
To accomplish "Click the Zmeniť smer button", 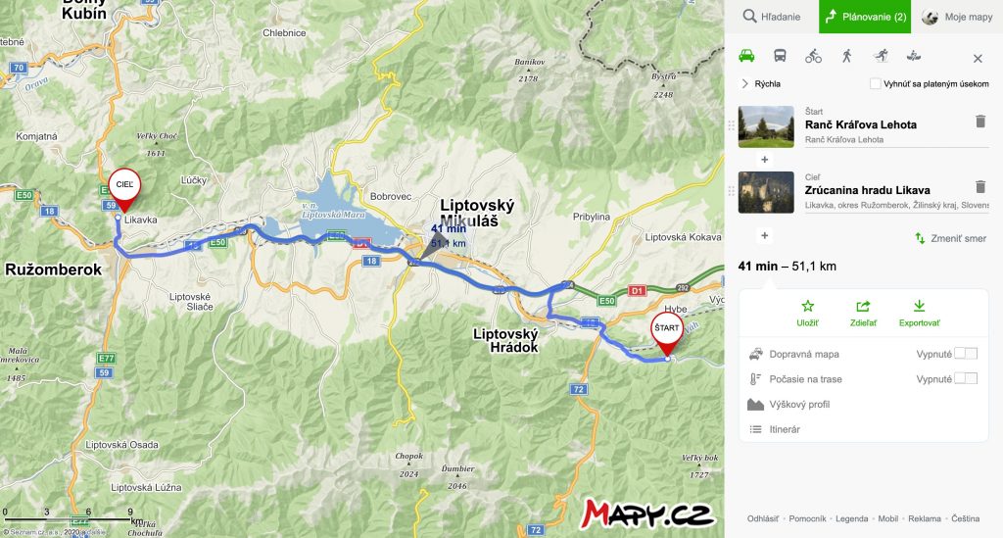I will 950,238.
